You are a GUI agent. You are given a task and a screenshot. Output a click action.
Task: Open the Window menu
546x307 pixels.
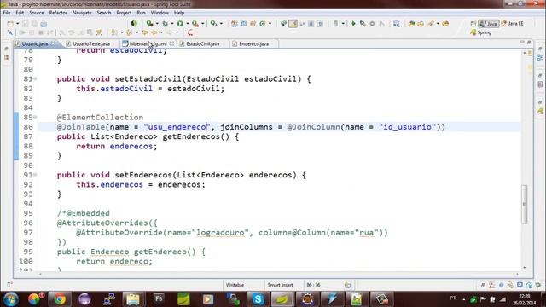(160, 13)
